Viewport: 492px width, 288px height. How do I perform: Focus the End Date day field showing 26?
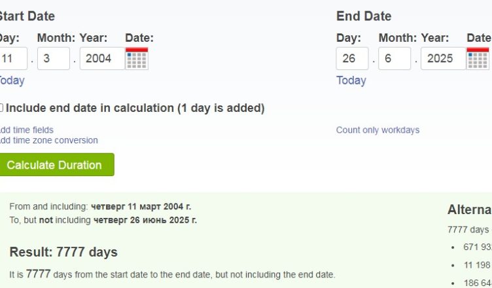click(x=352, y=58)
